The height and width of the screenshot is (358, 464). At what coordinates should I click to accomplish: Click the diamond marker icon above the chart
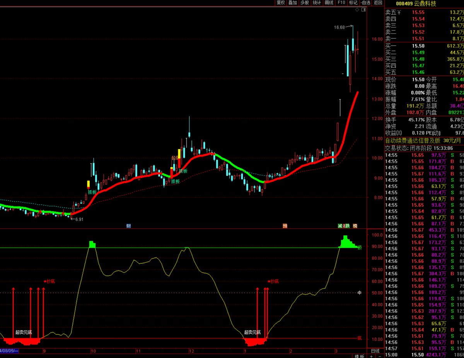click(x=357, y=10)
